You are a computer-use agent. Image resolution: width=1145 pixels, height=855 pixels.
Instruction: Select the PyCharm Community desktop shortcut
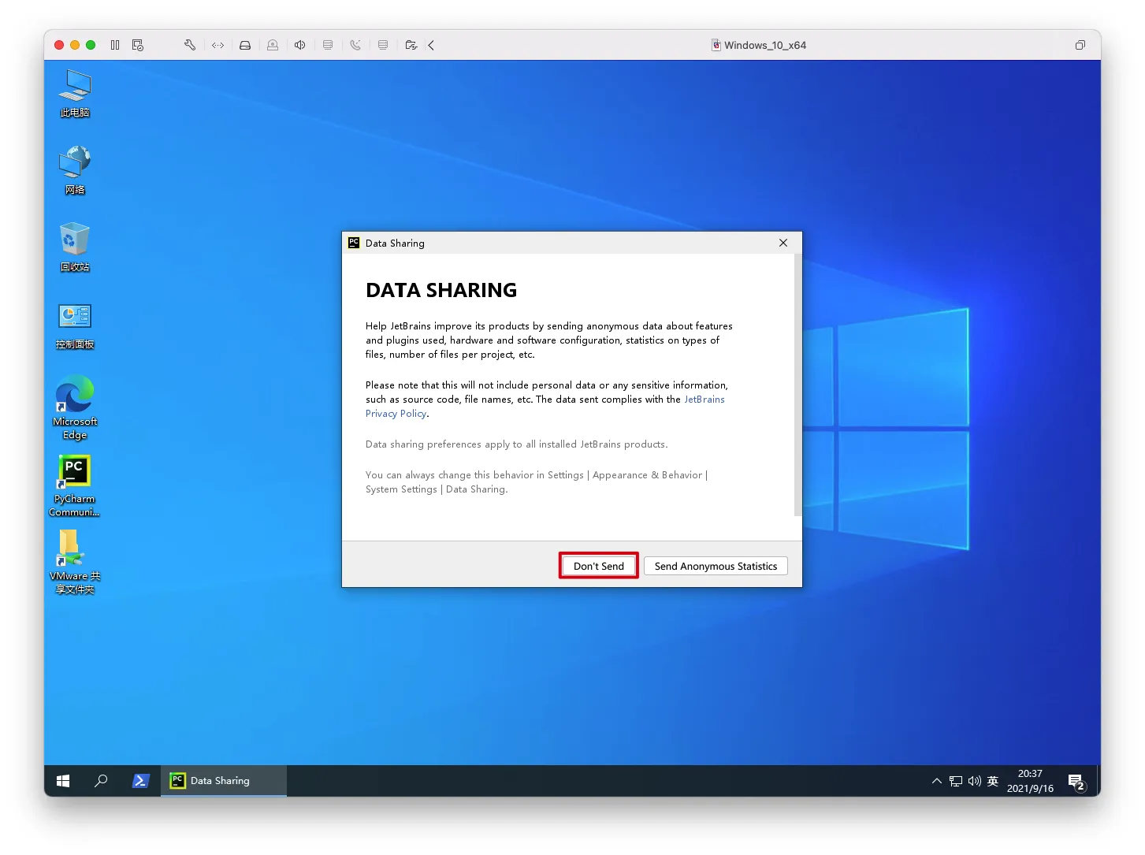75,485
